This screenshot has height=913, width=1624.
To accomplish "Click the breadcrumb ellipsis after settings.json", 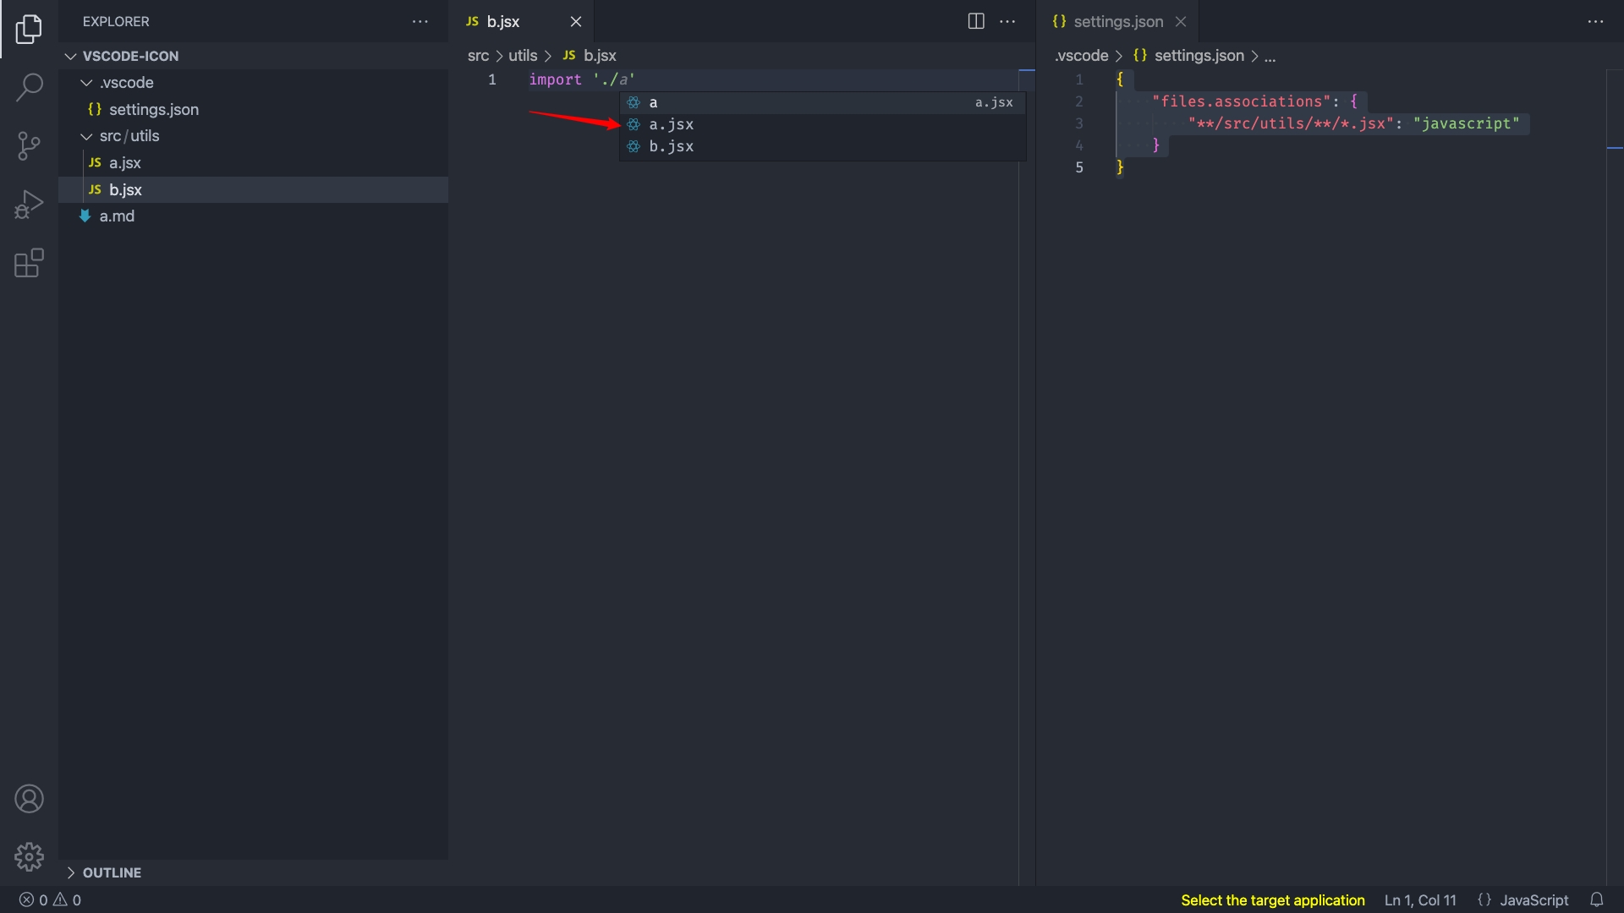I will [1270, 56].
